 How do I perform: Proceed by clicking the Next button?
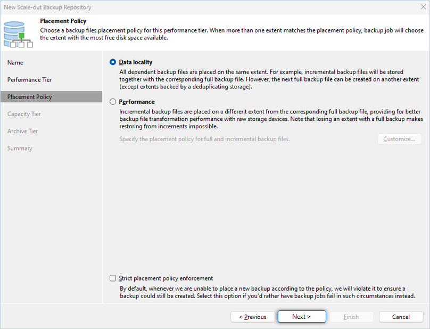click(301, 317)
